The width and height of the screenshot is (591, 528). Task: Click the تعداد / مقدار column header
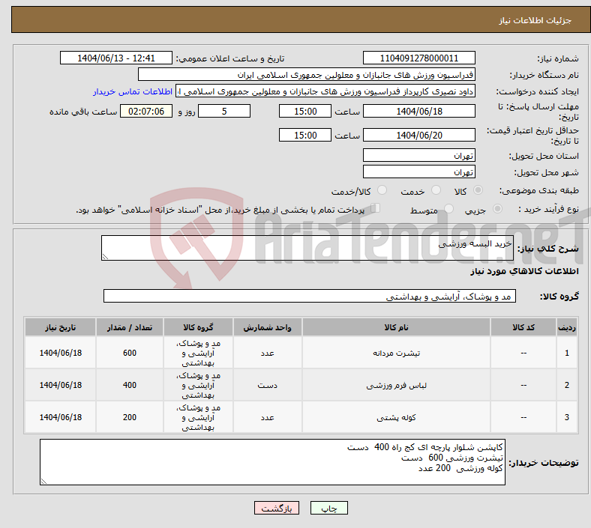pyautogui.click(x=130, y=327)
